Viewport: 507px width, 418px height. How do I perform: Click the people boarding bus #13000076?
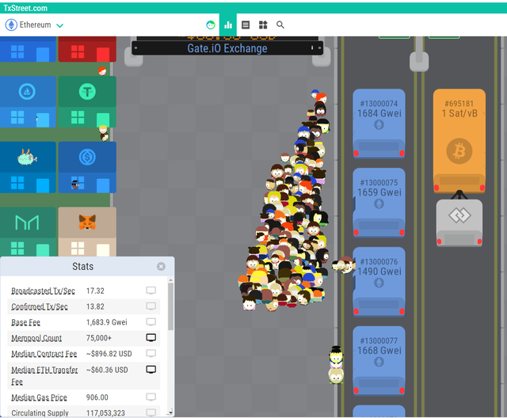pos(343,265)
